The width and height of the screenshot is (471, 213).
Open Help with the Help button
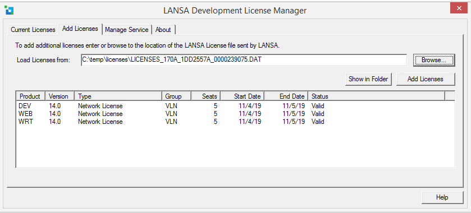[442, 197]
